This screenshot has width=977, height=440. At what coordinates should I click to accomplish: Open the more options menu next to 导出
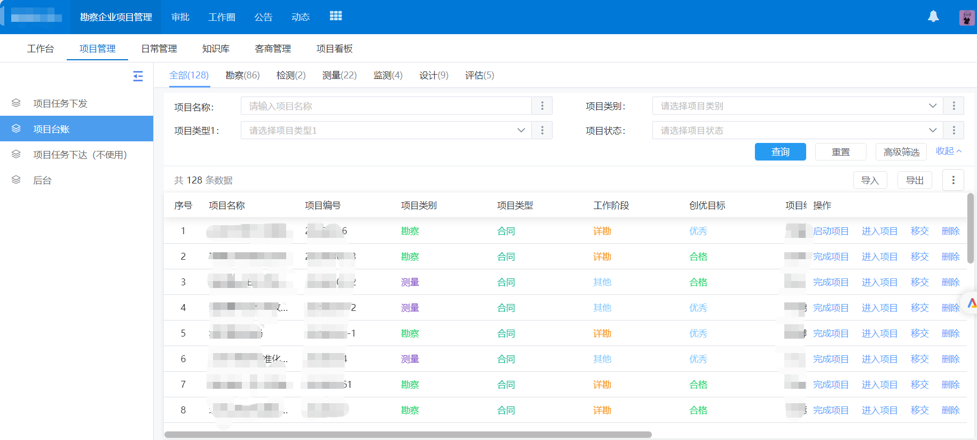coord(953,180)
